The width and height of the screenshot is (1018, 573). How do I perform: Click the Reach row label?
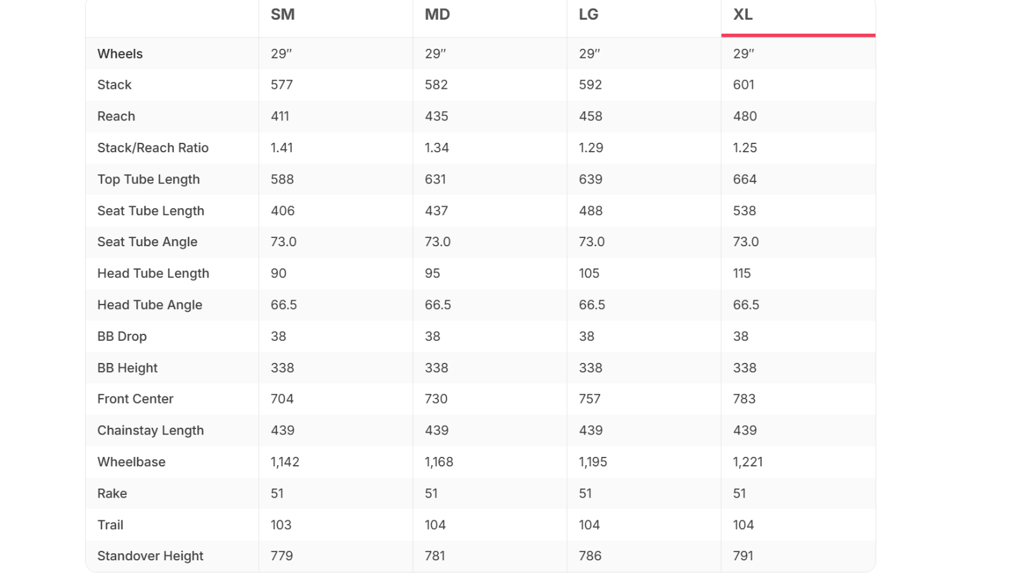[116, 117]
